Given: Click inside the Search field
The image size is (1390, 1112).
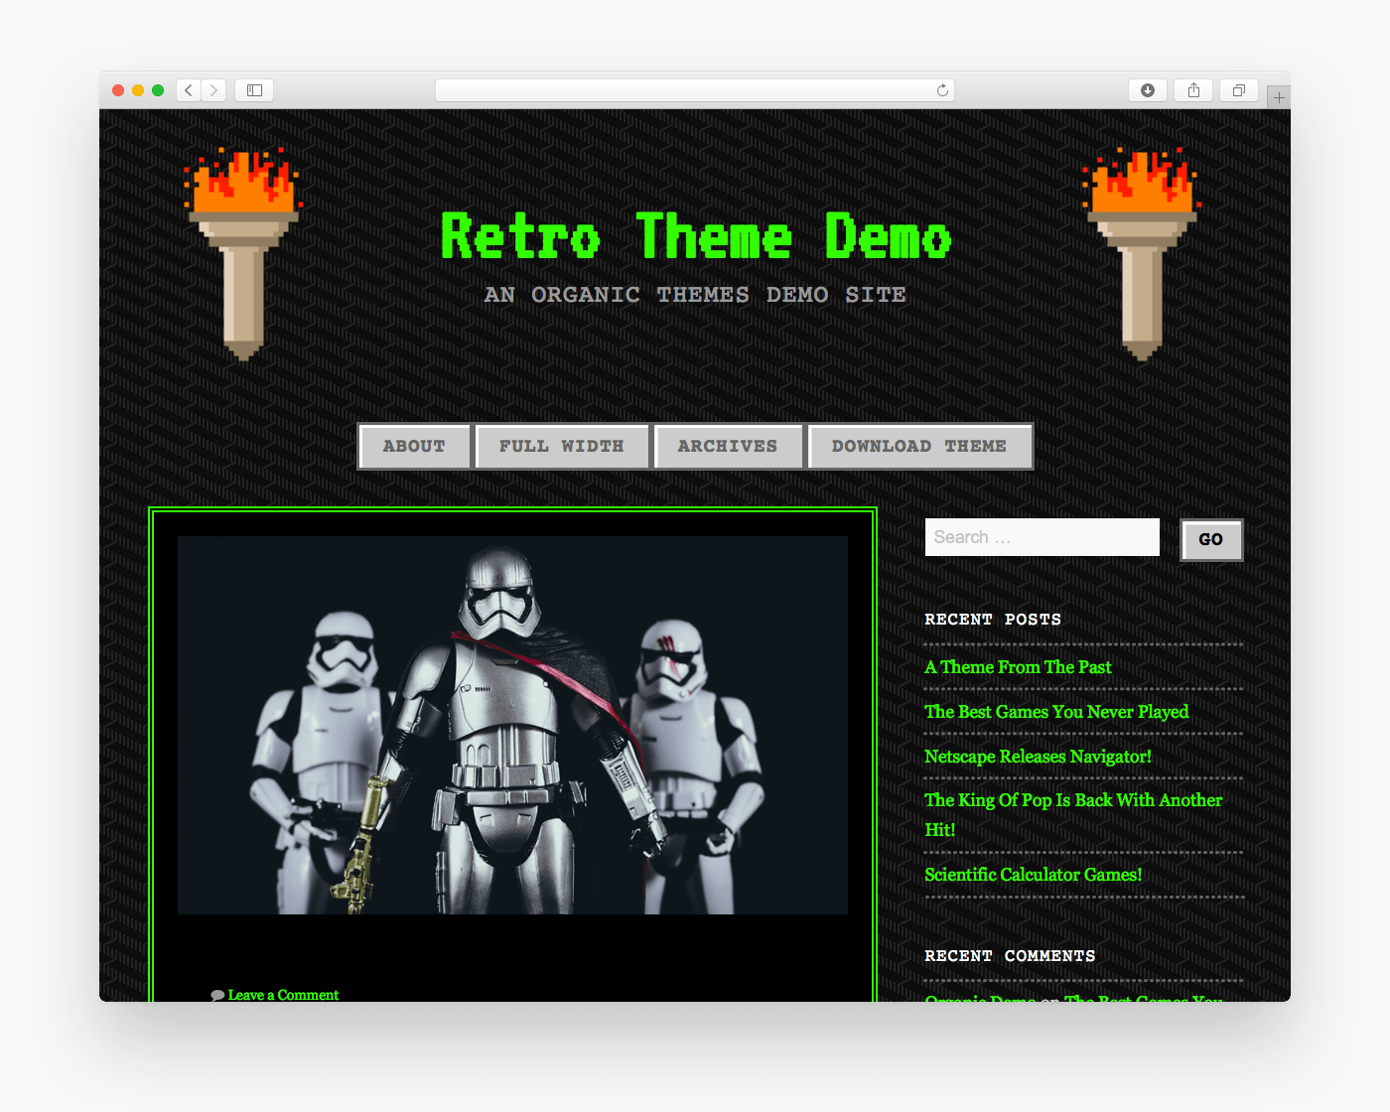Looking at the screenshot, I should click(x=1042, y=537).
